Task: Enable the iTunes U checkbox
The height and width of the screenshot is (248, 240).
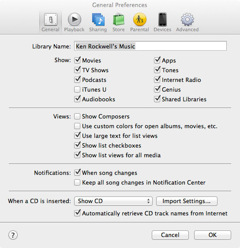Action: point(77,89)
